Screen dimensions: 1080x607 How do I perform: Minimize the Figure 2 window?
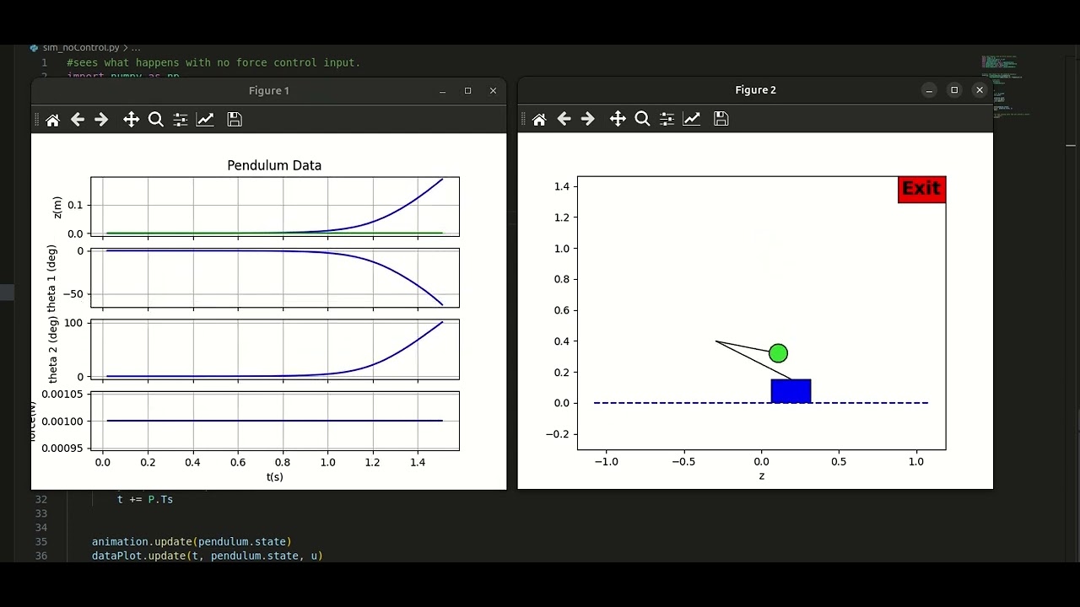point(929,90)
